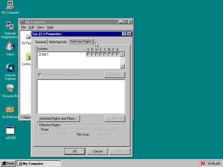Click the question mark help button in Properties

[x=124, y=34]
